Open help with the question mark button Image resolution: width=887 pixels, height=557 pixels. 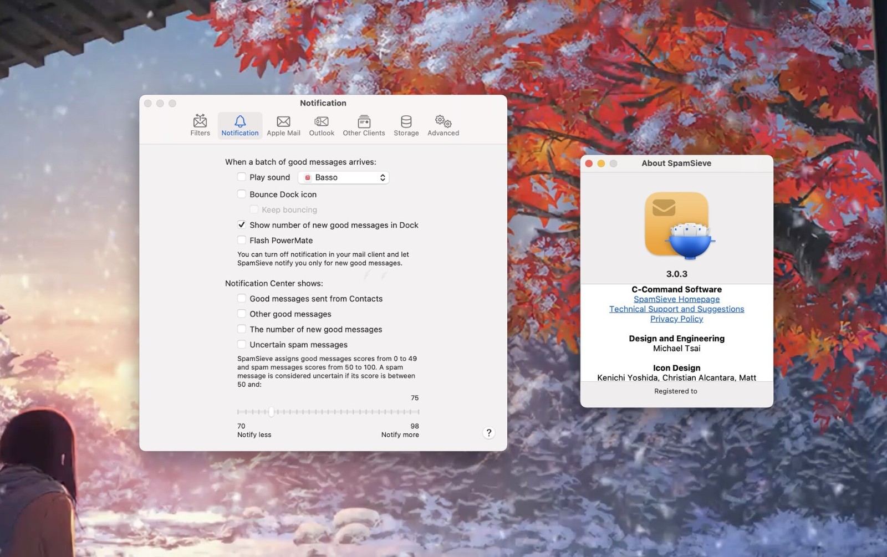pyautogui.click(x=488, y=433)
